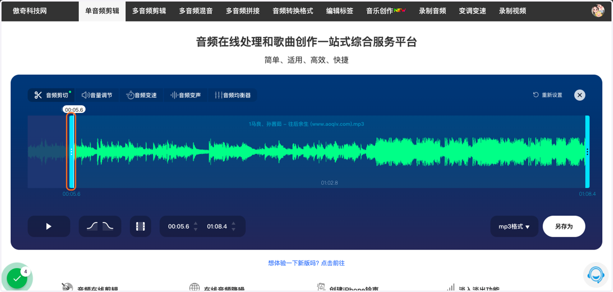Click the subtitle 简单、适用、高效、快捷
This screenshot has height=292, width=613.
point(306,60)
